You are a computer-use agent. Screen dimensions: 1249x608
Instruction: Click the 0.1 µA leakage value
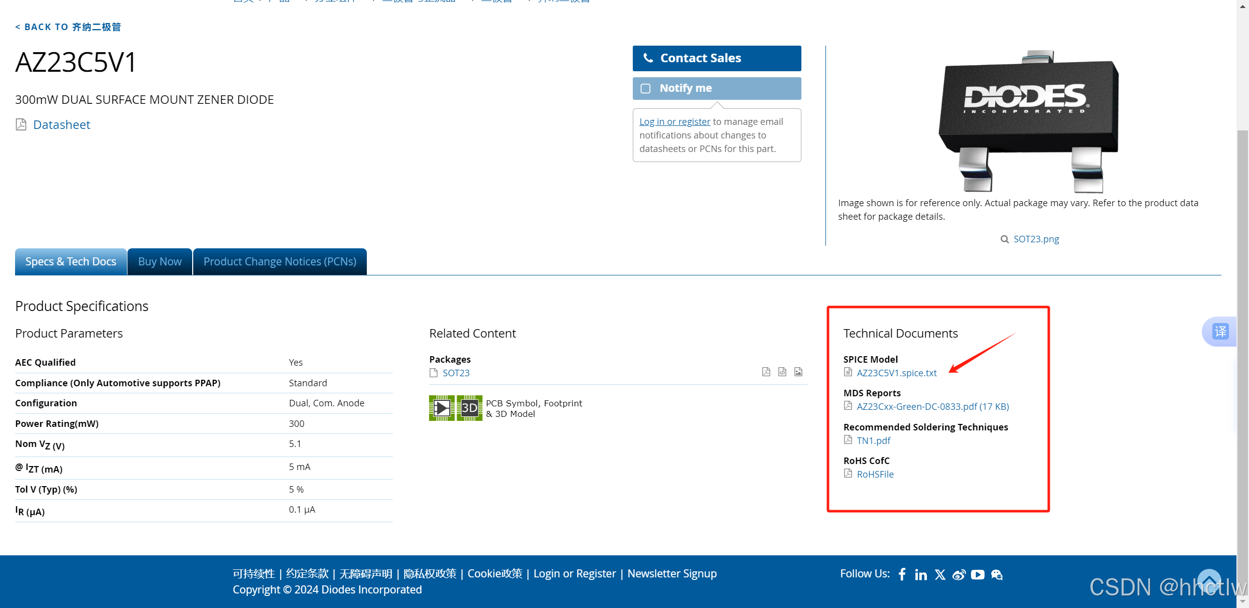point(302,510)
